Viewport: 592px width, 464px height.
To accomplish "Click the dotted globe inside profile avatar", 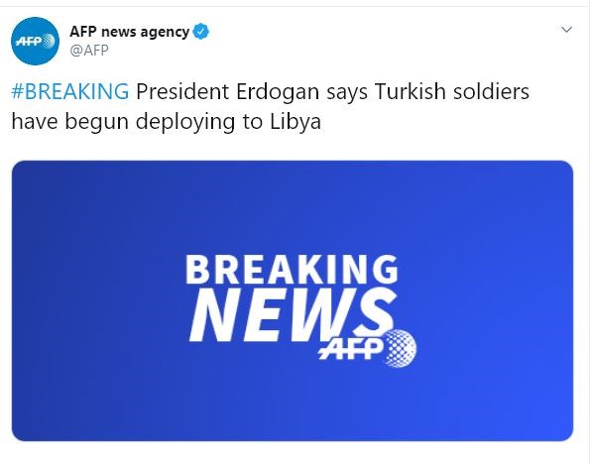I will pos(49,41).
